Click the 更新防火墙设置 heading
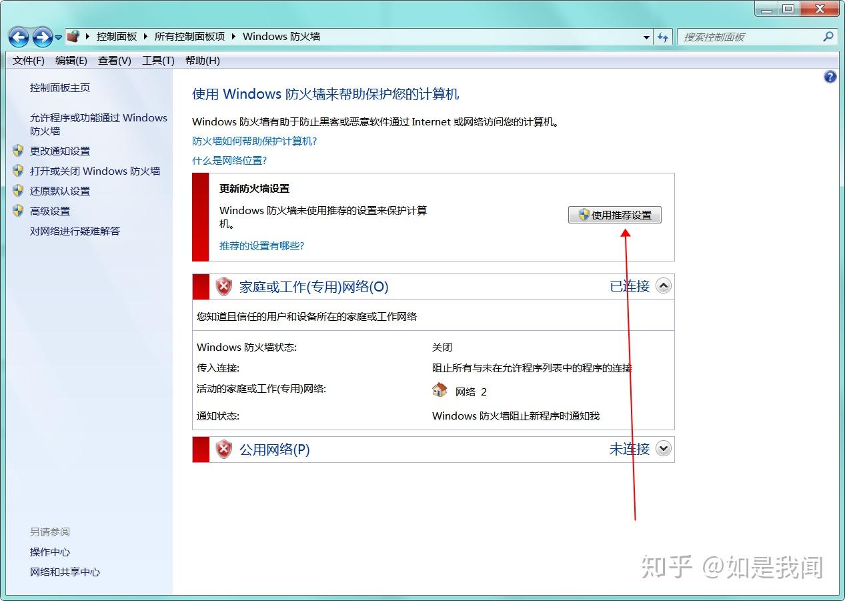 [255, 189]
